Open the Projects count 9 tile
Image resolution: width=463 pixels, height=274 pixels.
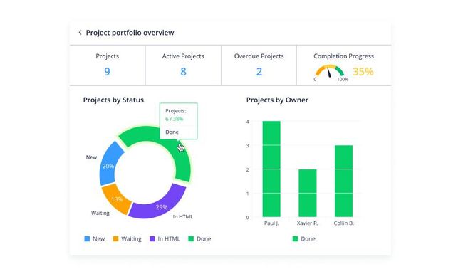pos(108,65)
